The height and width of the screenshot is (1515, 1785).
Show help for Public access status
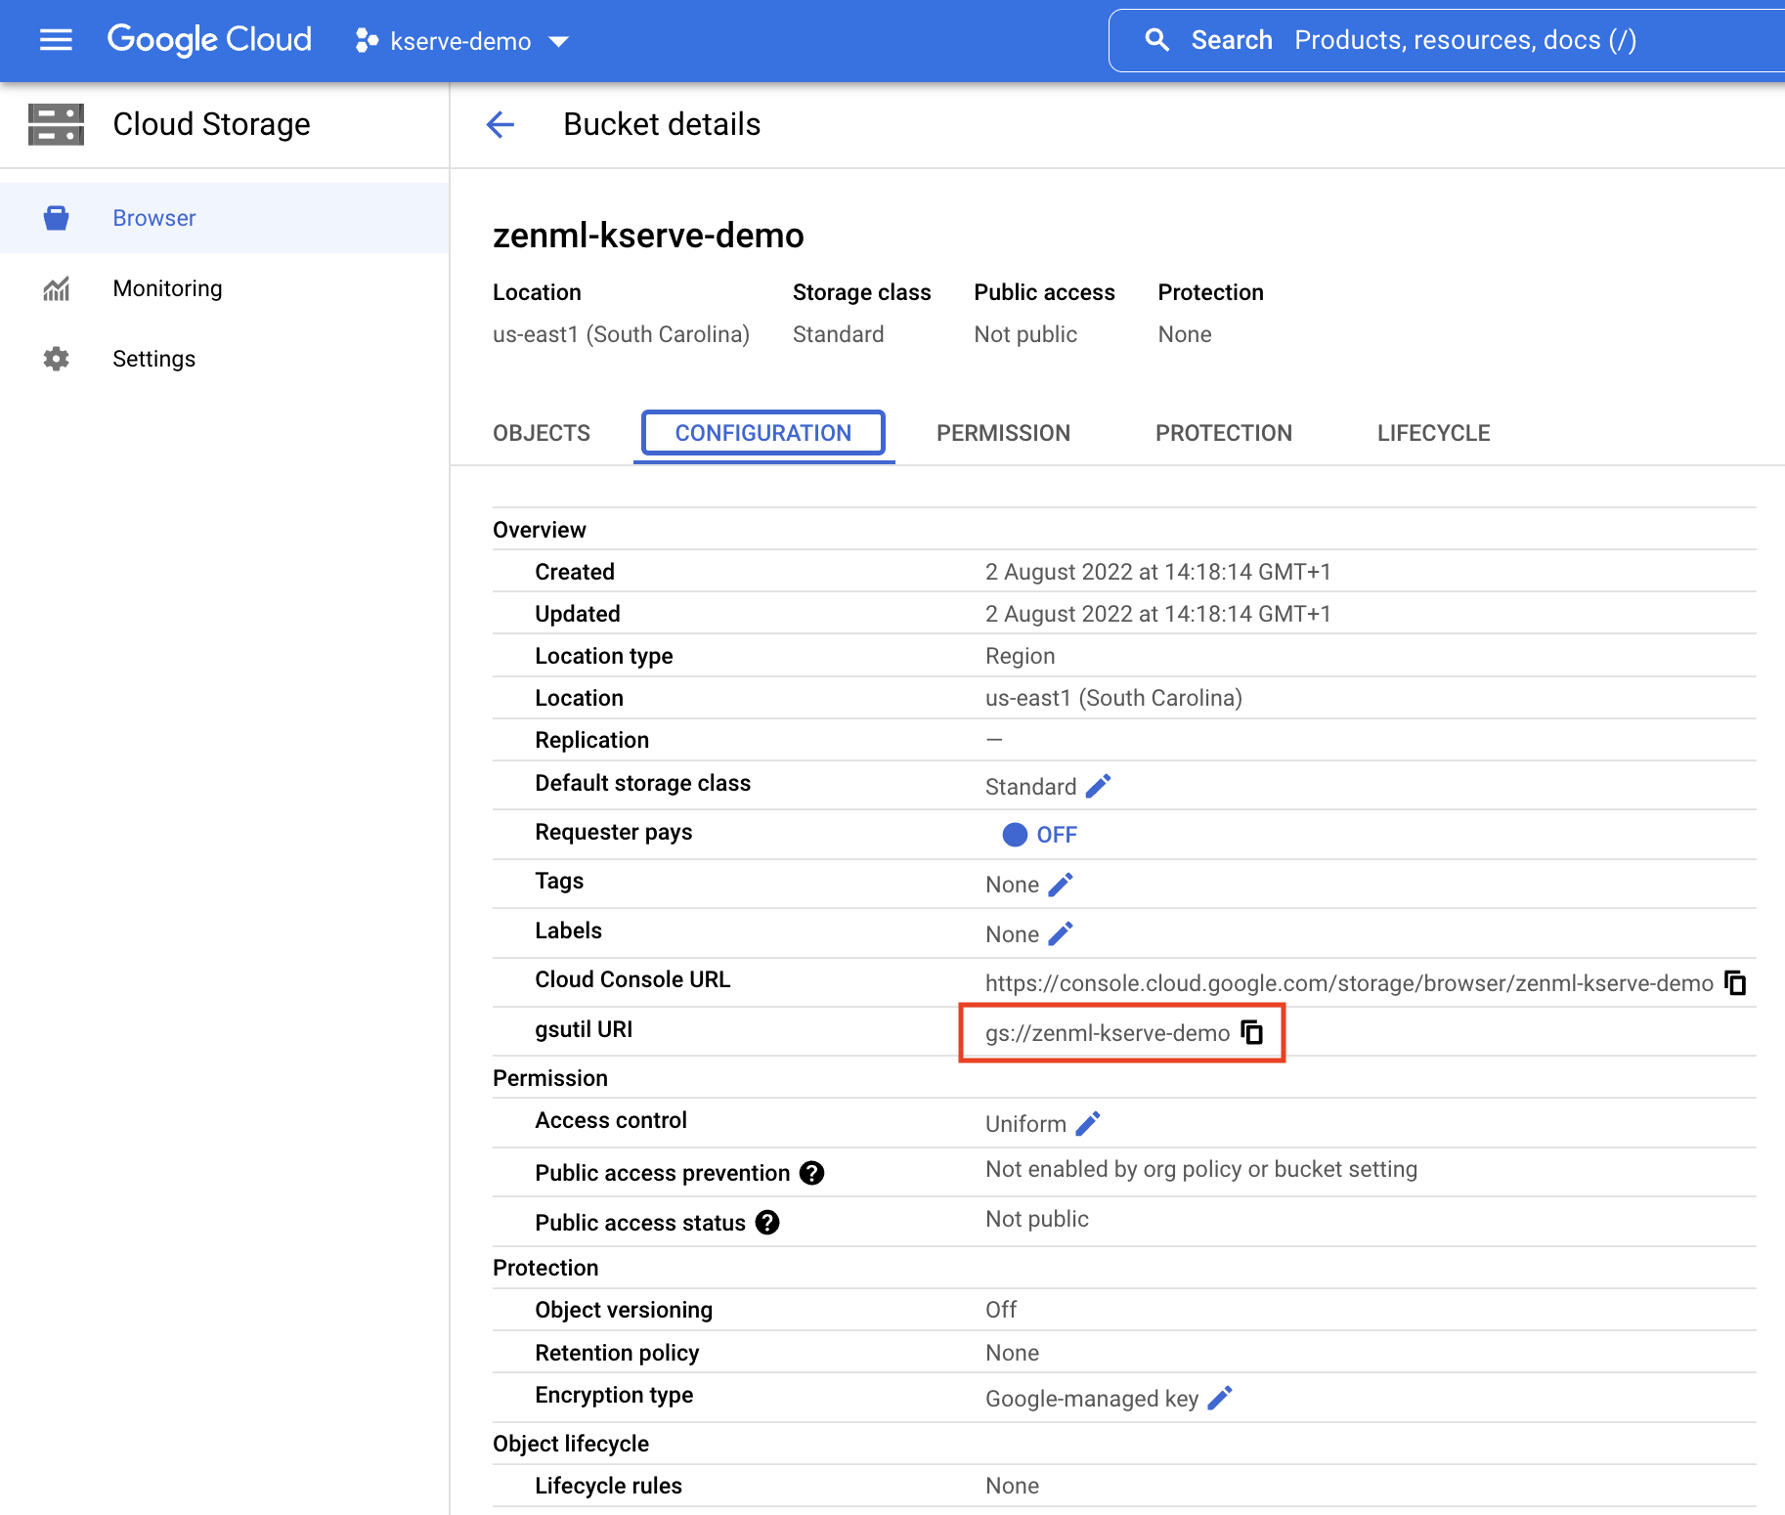point(767,1223)
